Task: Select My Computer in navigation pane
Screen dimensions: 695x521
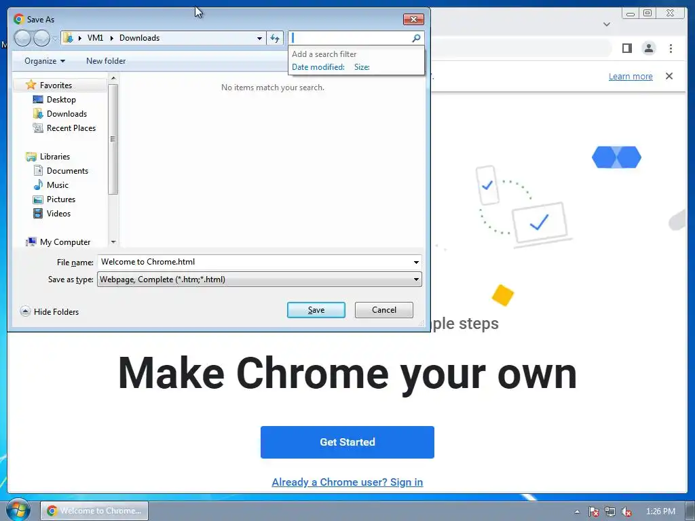Action: [x=65, y=242]
